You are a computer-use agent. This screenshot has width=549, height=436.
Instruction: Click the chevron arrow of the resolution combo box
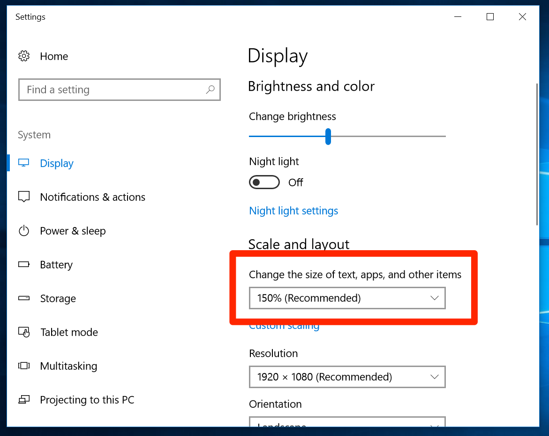pyautogui.click(x=435, y=377)
